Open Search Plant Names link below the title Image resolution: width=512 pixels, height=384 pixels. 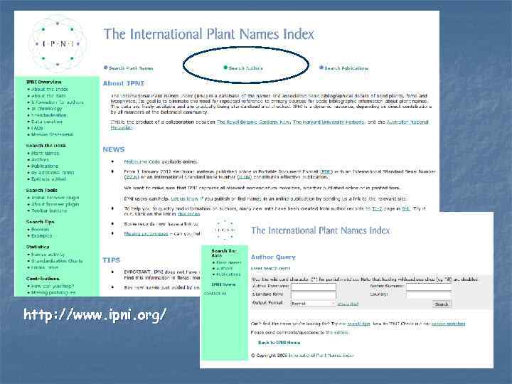pos(131,68)
